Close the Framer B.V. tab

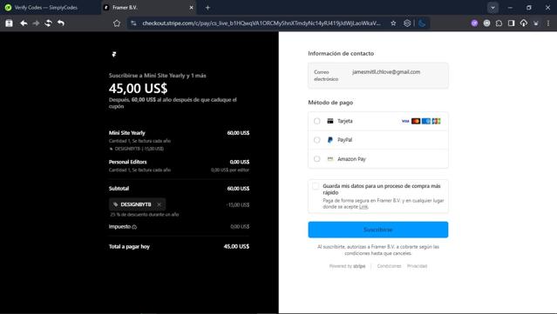point(191,8)
